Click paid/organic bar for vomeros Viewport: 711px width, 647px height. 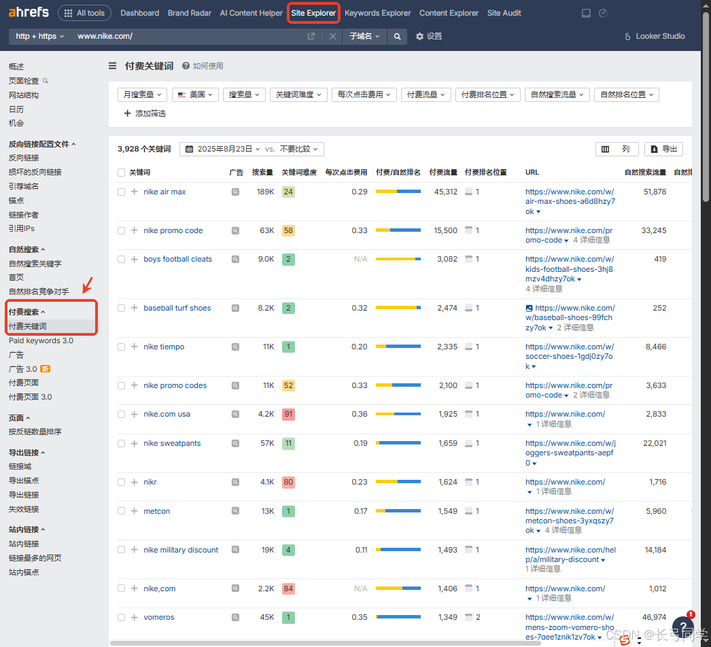[x=398, y=617]
